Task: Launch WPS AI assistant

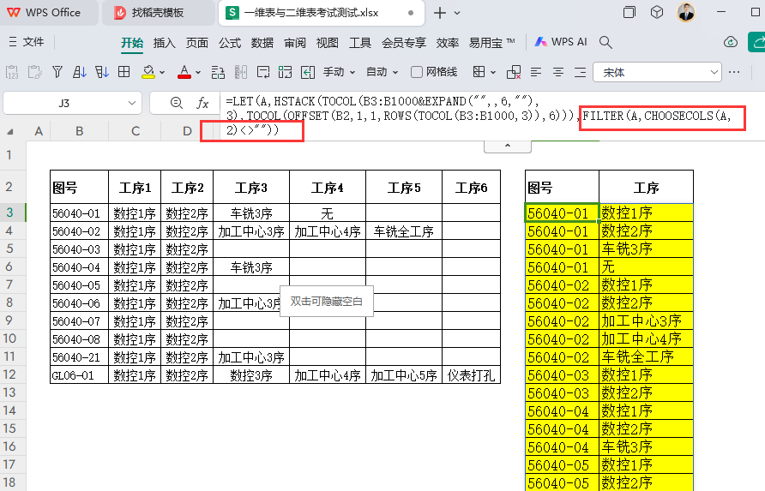Action: 561,42
